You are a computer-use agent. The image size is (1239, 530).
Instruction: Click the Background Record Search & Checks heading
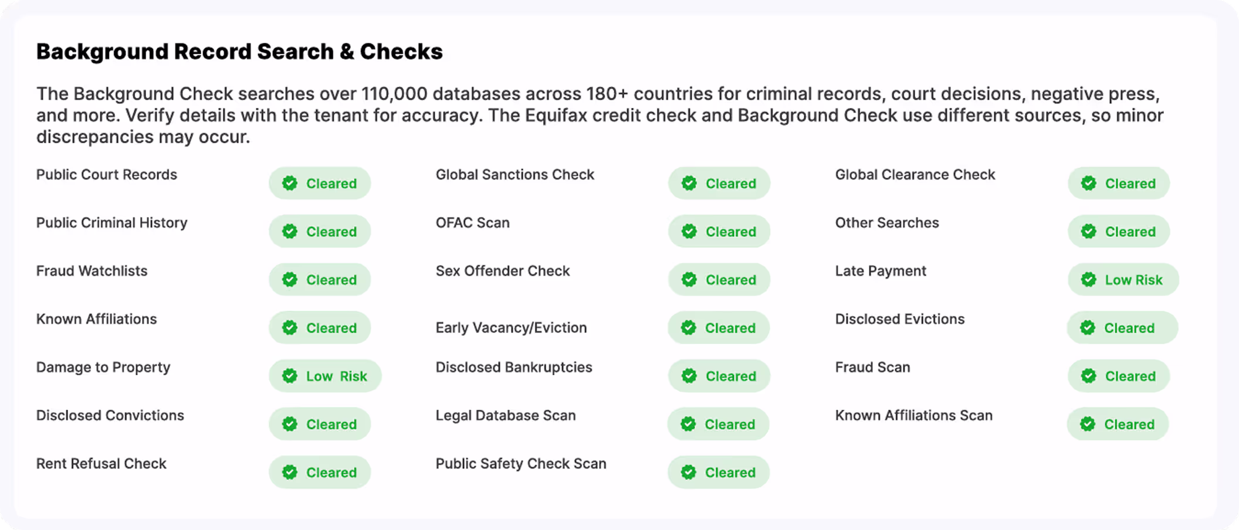point(239,52)
